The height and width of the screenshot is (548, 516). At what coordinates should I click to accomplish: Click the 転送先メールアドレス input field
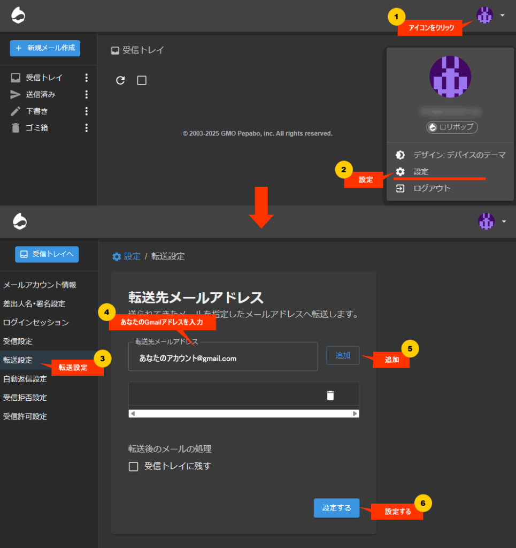pos(223,359)
